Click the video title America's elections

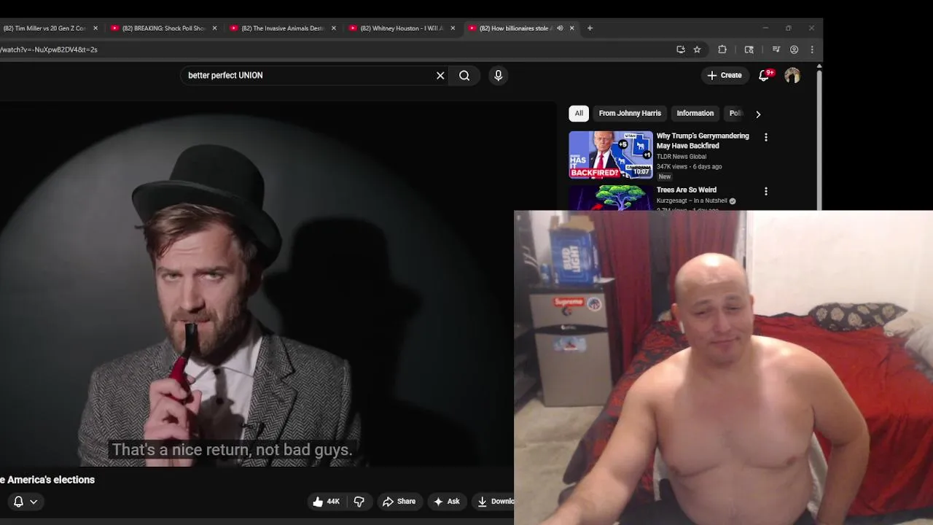(47, 480)
